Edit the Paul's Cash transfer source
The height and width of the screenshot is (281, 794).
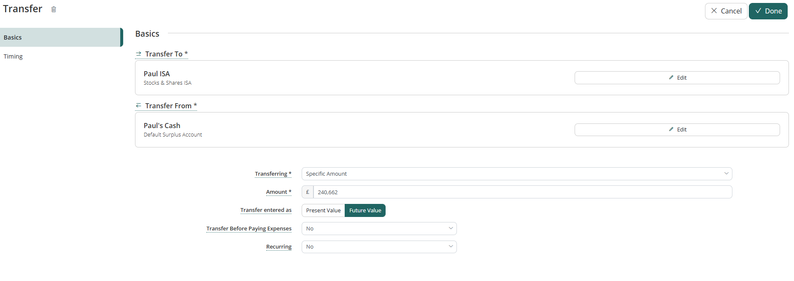(x=677, y=130)
